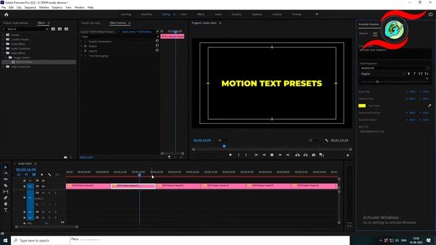Open the font family dropdown

(x=394, y=68)
